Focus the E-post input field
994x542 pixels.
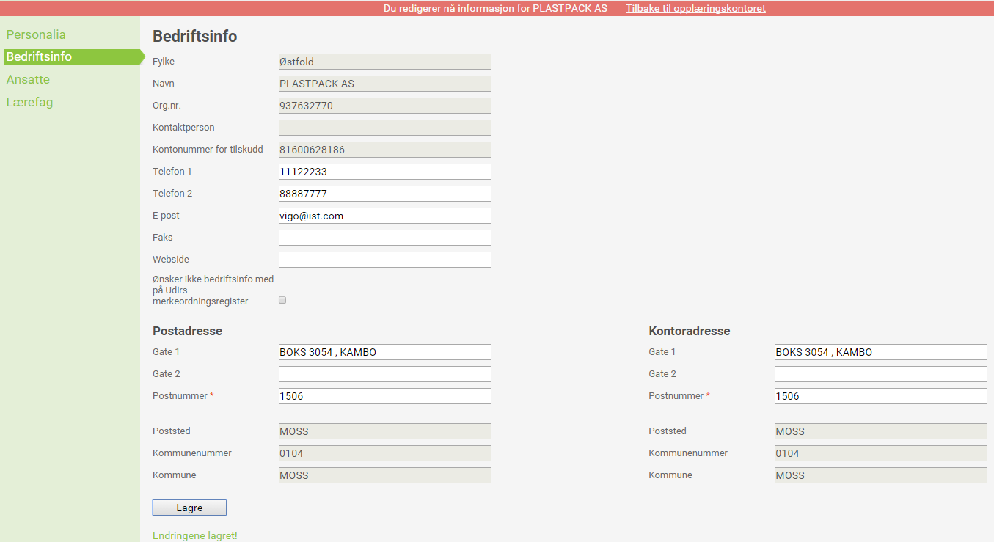(x=385, y=216)
